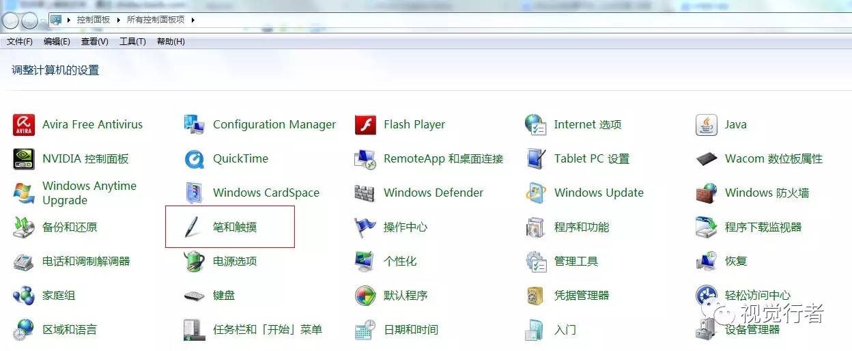Open the 工具(T) menu

132,42
